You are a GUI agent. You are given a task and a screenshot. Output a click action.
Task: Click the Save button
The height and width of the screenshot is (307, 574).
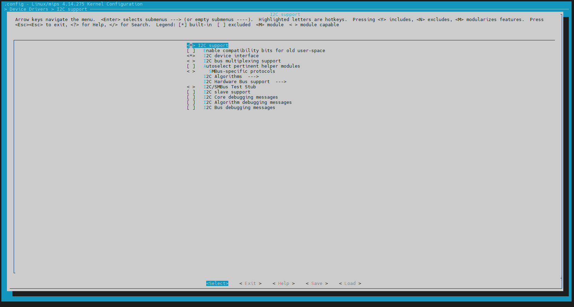coord(317,284)
